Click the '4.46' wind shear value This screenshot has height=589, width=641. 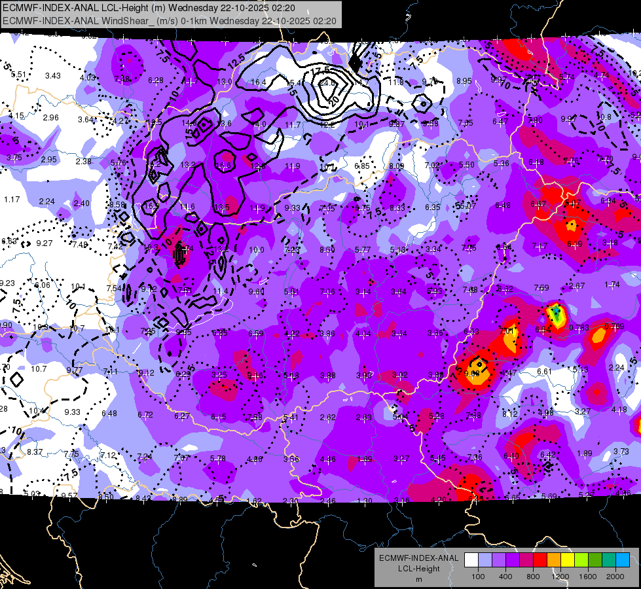(x=328, y=459)
